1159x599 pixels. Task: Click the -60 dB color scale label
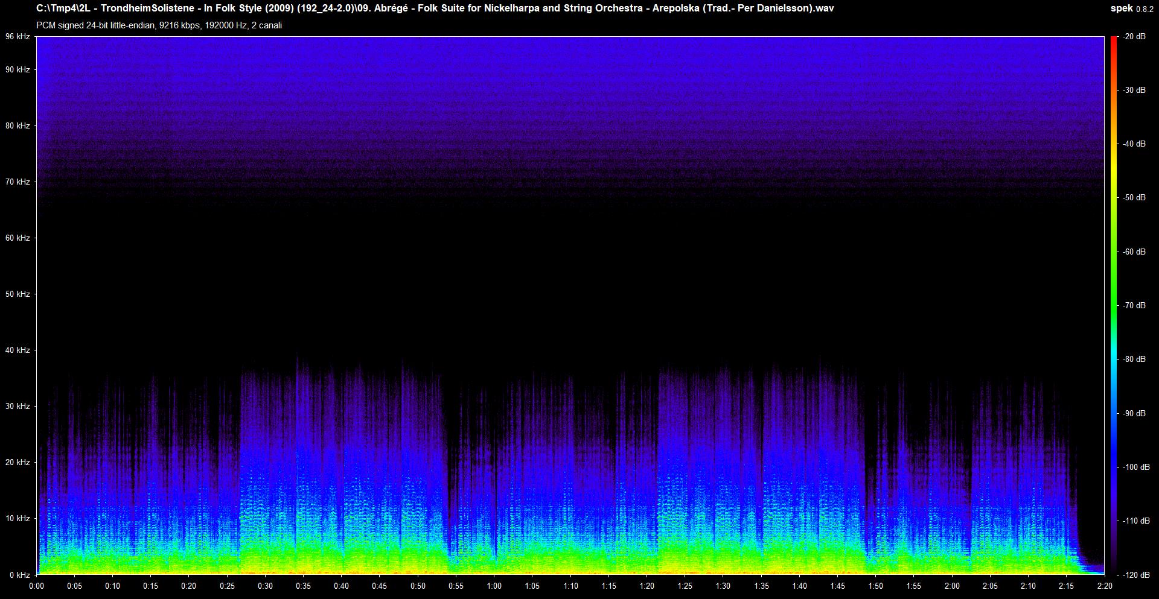[x=1134, y=252]
